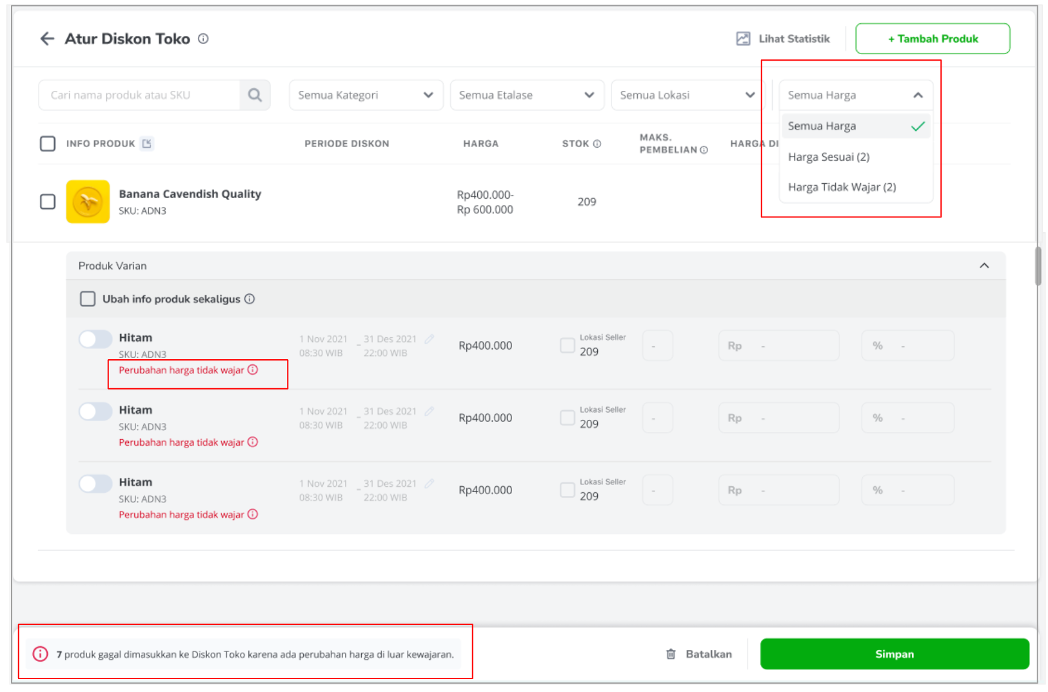Click the Banana Cavendish Quality product name
The height and width of the screenshot is (692, 1048).
coord(190,194)
